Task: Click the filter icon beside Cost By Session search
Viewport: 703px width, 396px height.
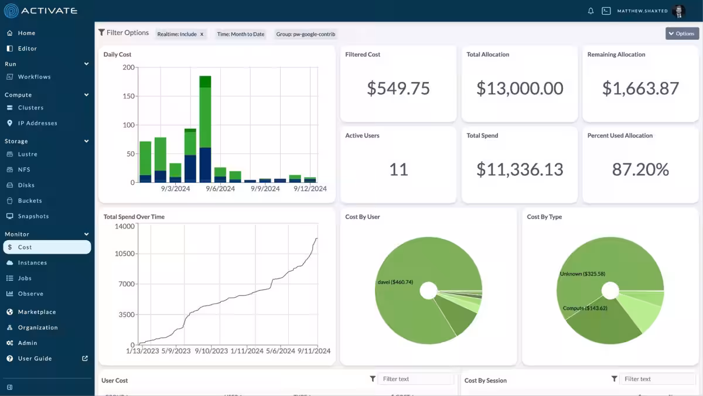Action: click(614, 379)
